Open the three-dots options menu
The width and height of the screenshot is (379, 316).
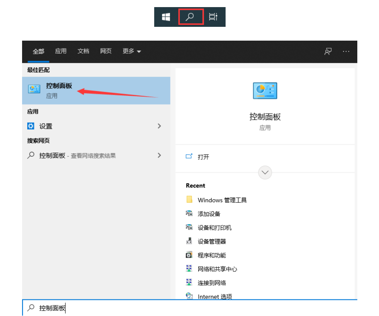pos(346,52)
